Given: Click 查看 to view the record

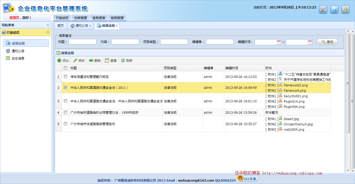Looking at the screenshot, I should click(111, 60).
